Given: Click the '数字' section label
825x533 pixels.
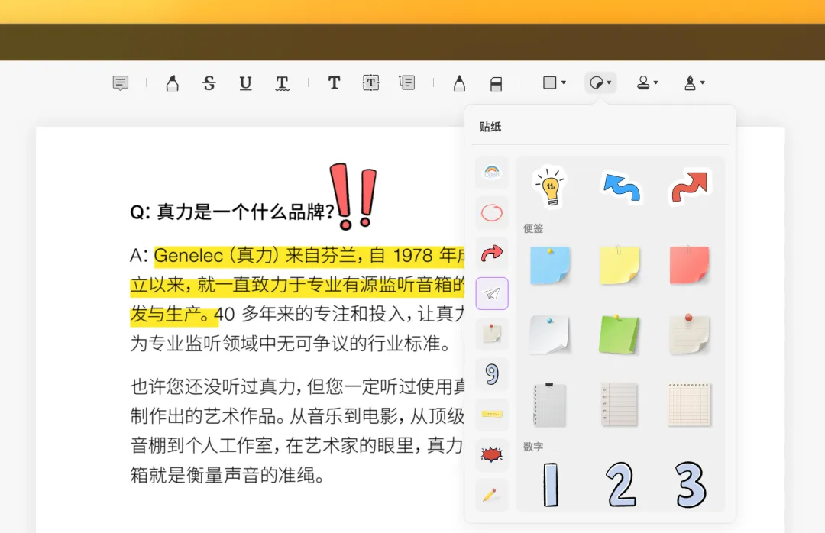Looking at the screenshot, I should [533, 447].
